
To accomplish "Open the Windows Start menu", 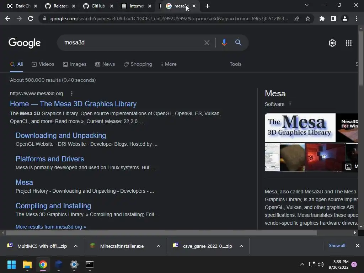I will point(11,264).
